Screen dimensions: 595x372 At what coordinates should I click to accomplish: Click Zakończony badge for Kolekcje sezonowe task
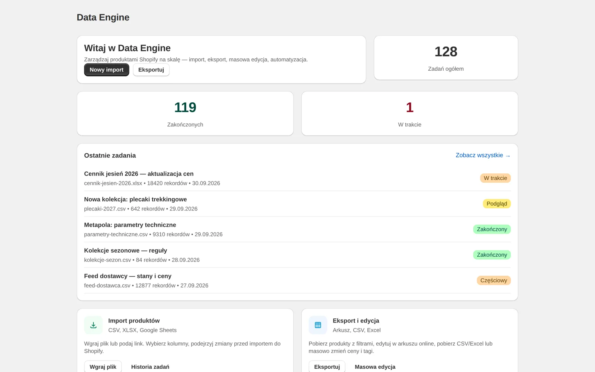[x=492, y=255]
